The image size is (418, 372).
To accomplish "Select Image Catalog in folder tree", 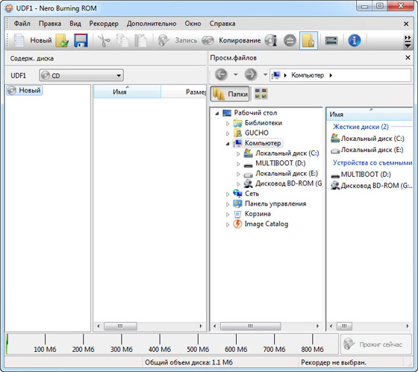I will [266, 224].
